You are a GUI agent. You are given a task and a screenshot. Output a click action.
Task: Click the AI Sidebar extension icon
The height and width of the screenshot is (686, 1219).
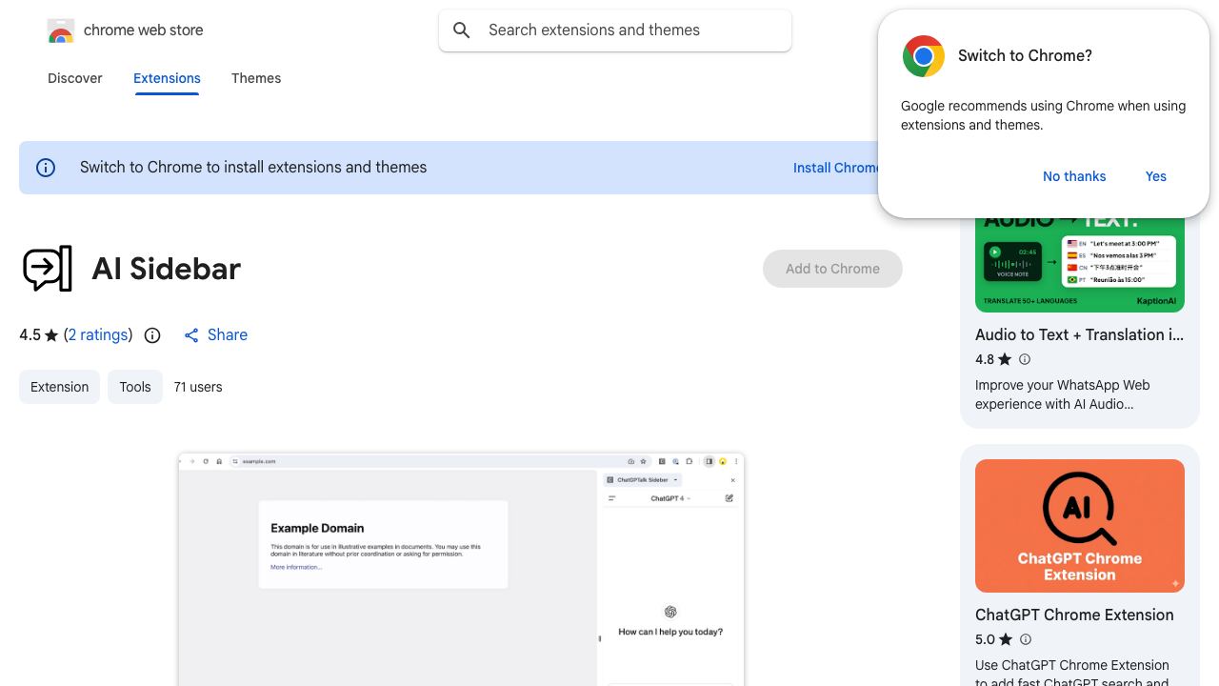(48, 269)
